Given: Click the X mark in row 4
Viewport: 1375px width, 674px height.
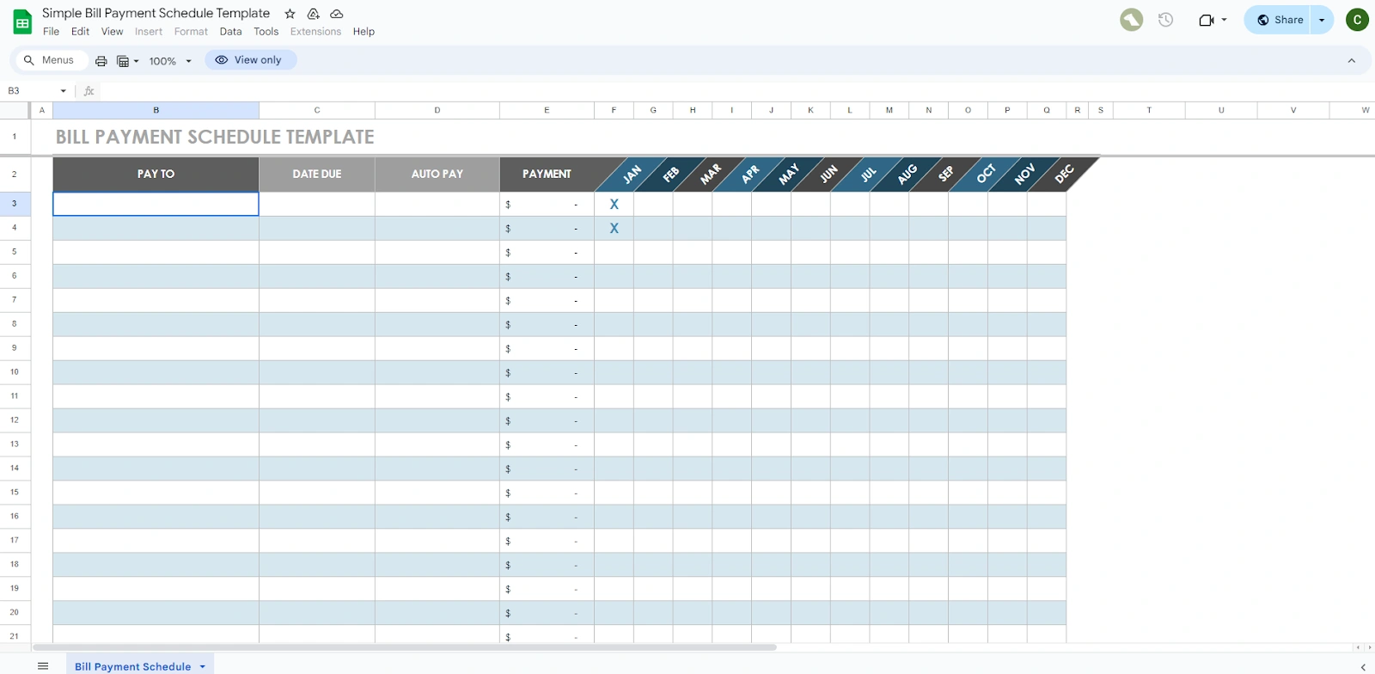Looking at the screenshot, I should click(x=614, y=229).
